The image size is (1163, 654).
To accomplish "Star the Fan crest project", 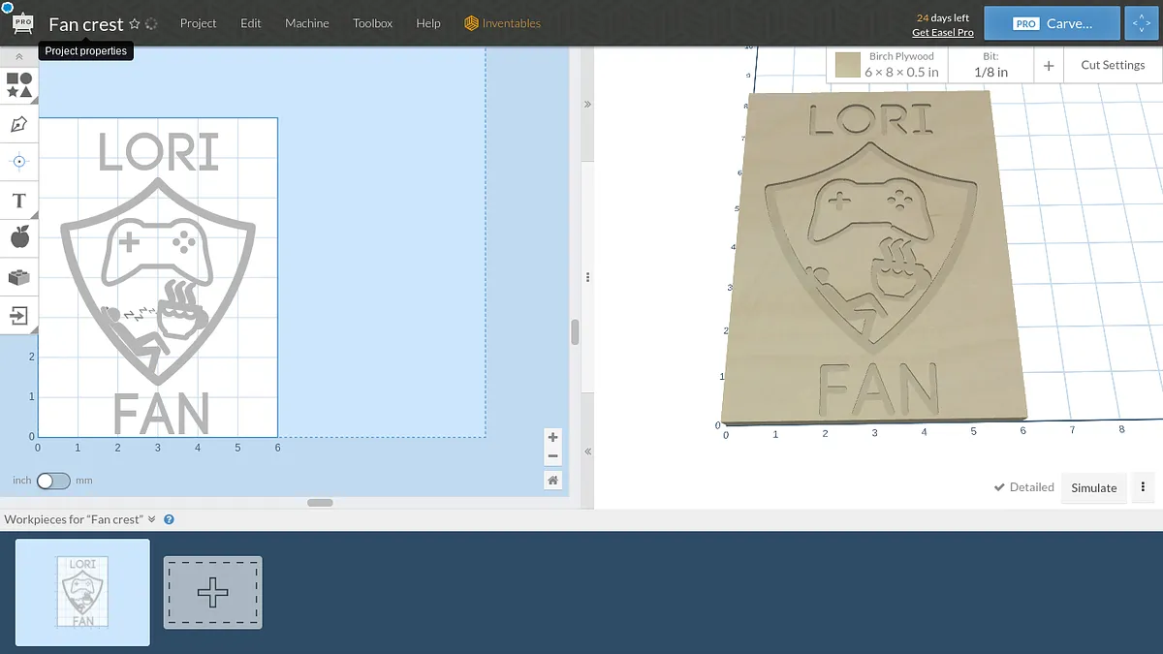I will 135,23.
